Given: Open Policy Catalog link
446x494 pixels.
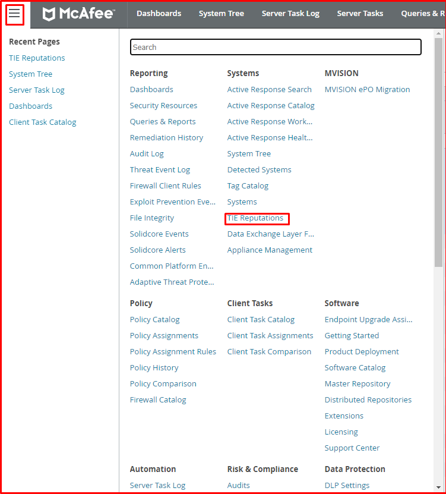Looking at the screenshot, I should pyautogui.click(x=154, y=319).
